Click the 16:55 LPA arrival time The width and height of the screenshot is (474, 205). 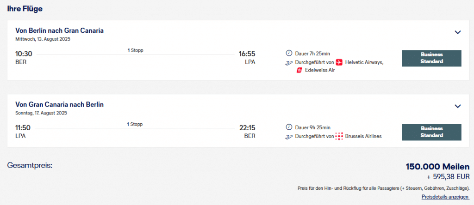(x=247, y=54)
